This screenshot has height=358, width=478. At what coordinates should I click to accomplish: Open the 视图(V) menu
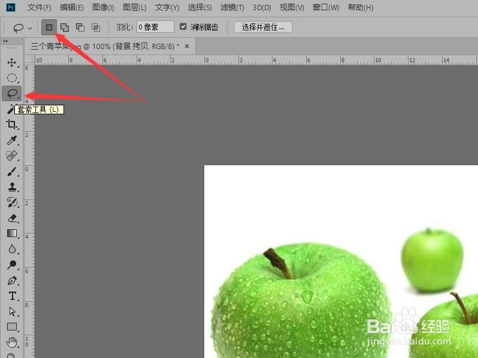pyautogui.click(x=292, y=7)
